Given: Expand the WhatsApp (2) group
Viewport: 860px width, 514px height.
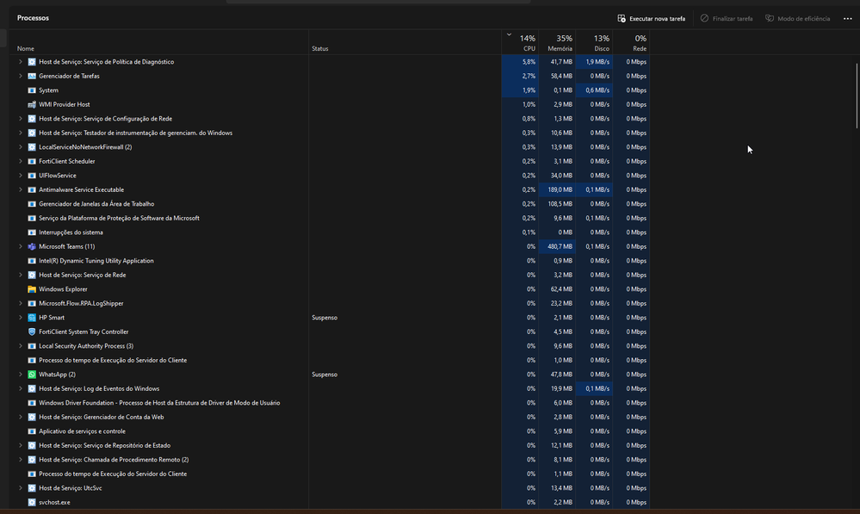Looking at the screenshot, I should coord(21,375).
